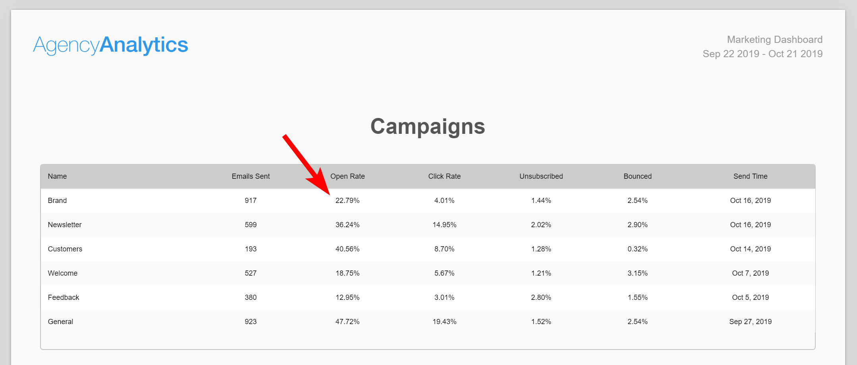Click Newsletter's 14.95% click rate value

tap(444, 225)
